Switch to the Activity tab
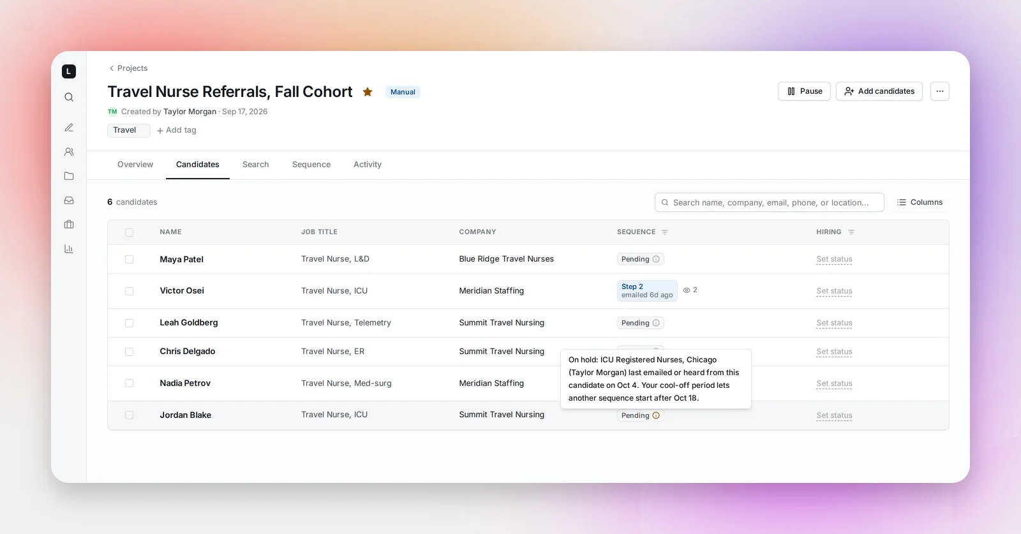1021x534 pixels. click(368, 165)
